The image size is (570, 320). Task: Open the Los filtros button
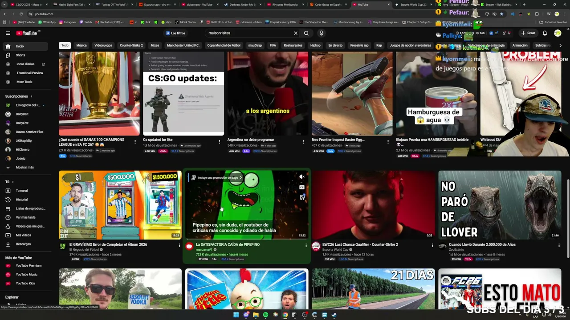(x=175, y=33)
